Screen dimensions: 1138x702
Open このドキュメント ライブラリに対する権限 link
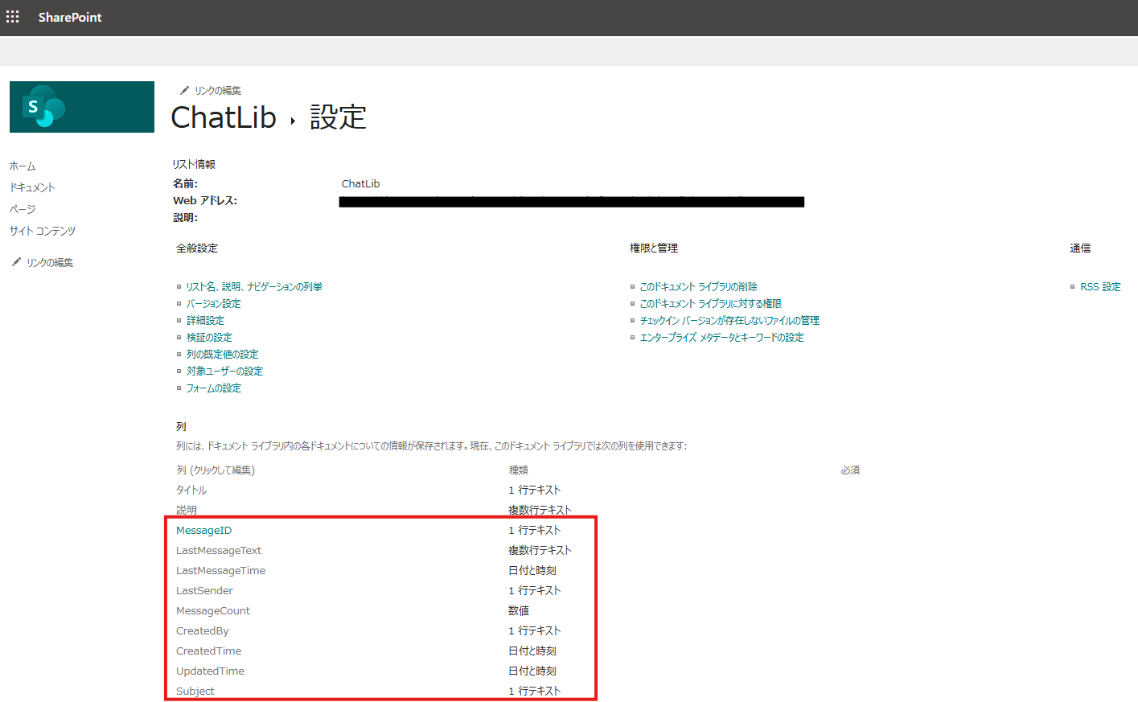click(711, 304)
